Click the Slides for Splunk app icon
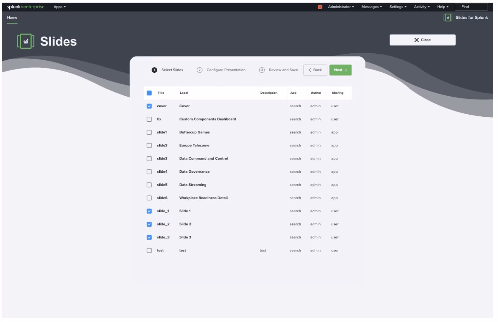The width and height of the screenshot is (498, 322). [x=447, y=17]
